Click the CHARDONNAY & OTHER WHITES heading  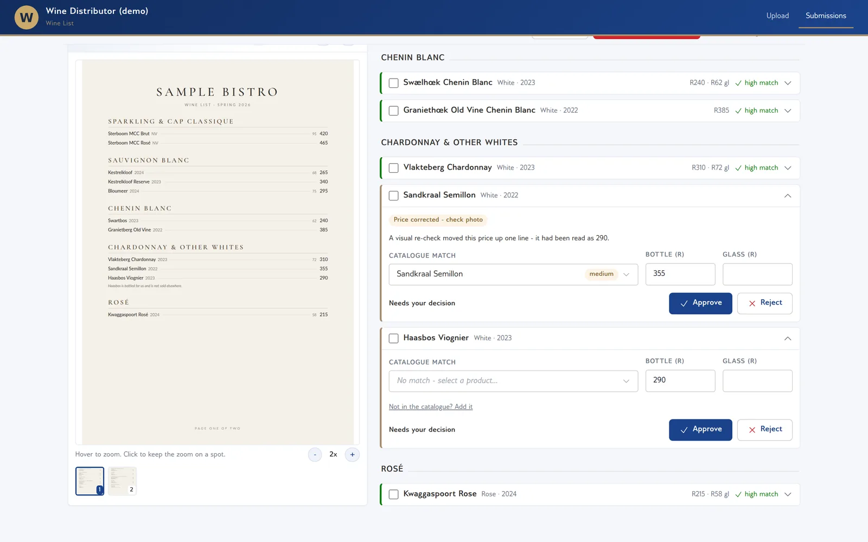pyautogui.click(x=449, y=143)
